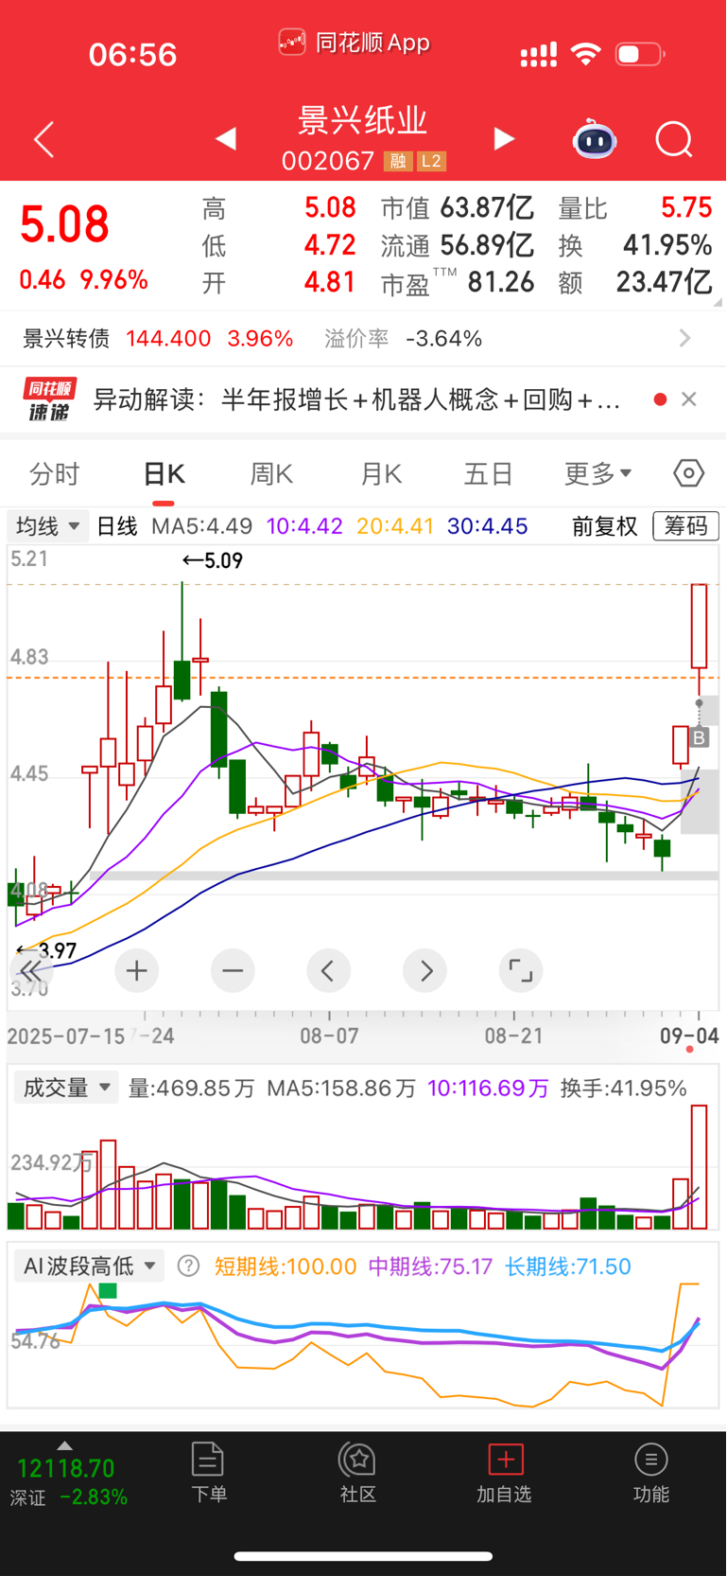Open the 筹码 chip distribution button

click(685, 525)
